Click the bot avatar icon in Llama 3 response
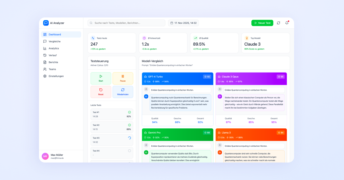 220,152
